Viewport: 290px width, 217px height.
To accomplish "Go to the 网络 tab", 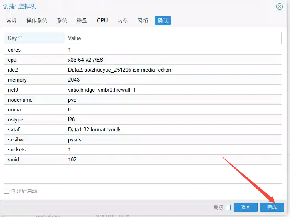I will tap(143, 20).
